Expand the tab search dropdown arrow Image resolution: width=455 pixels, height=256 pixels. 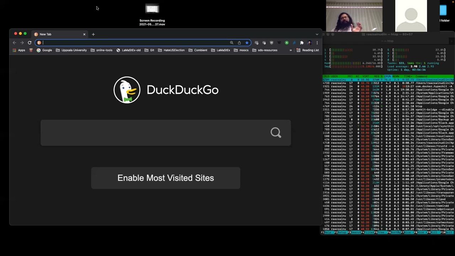coord(317,34)
